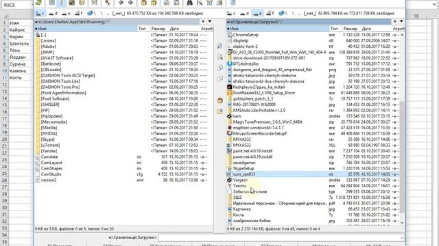Click the DTLiteInstaller file icon

[x=230, y=64]
